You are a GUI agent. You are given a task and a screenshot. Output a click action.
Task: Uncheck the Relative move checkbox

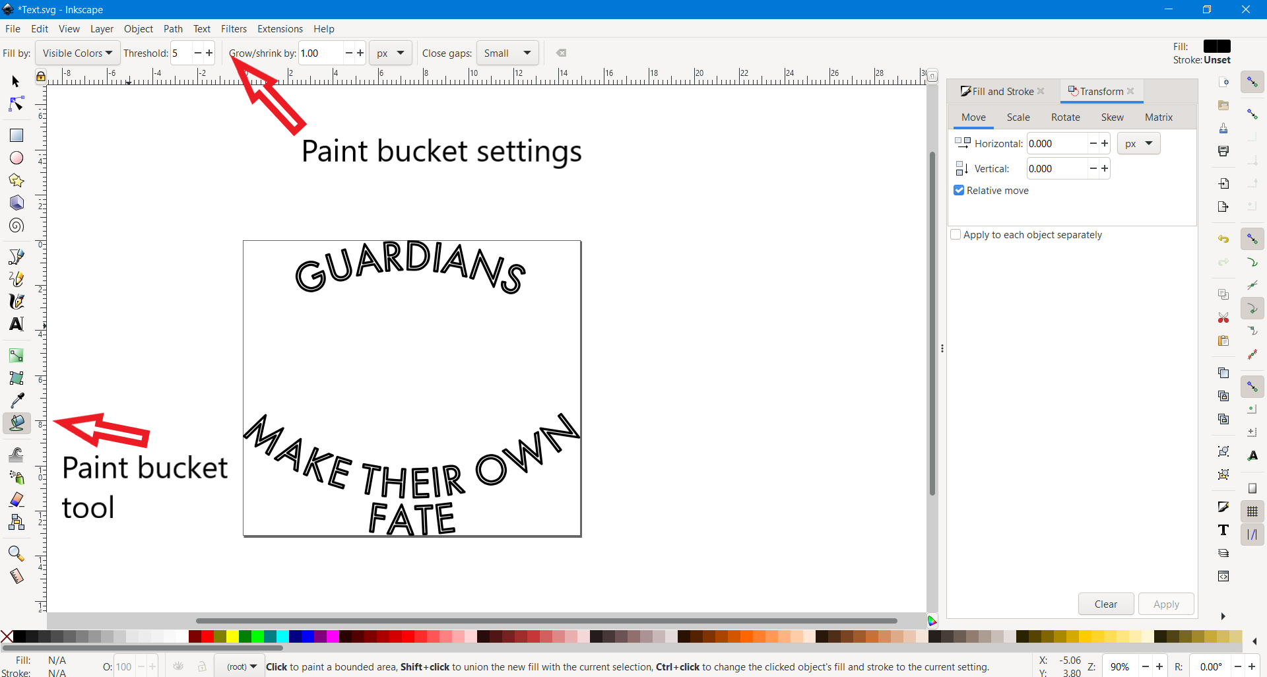point(959,191)
